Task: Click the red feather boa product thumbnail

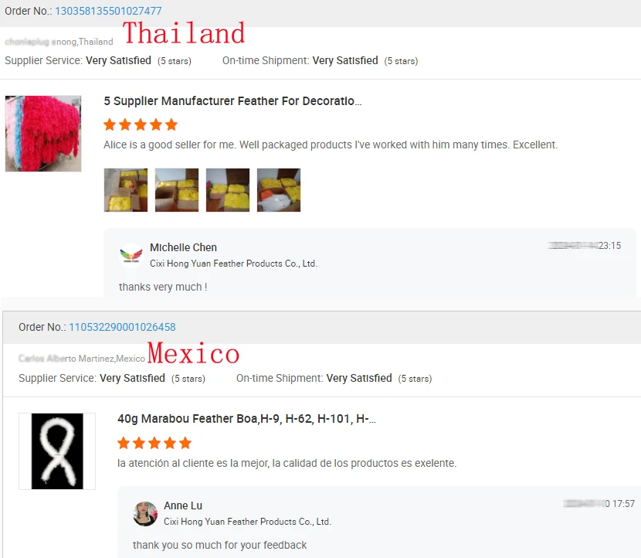Action: pyautogui.click(x=43, y=134)
